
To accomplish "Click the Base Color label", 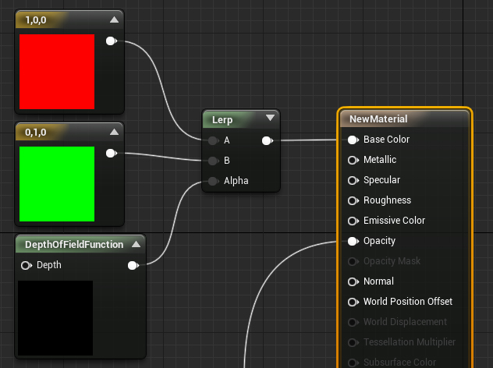I will click(386, 140).
